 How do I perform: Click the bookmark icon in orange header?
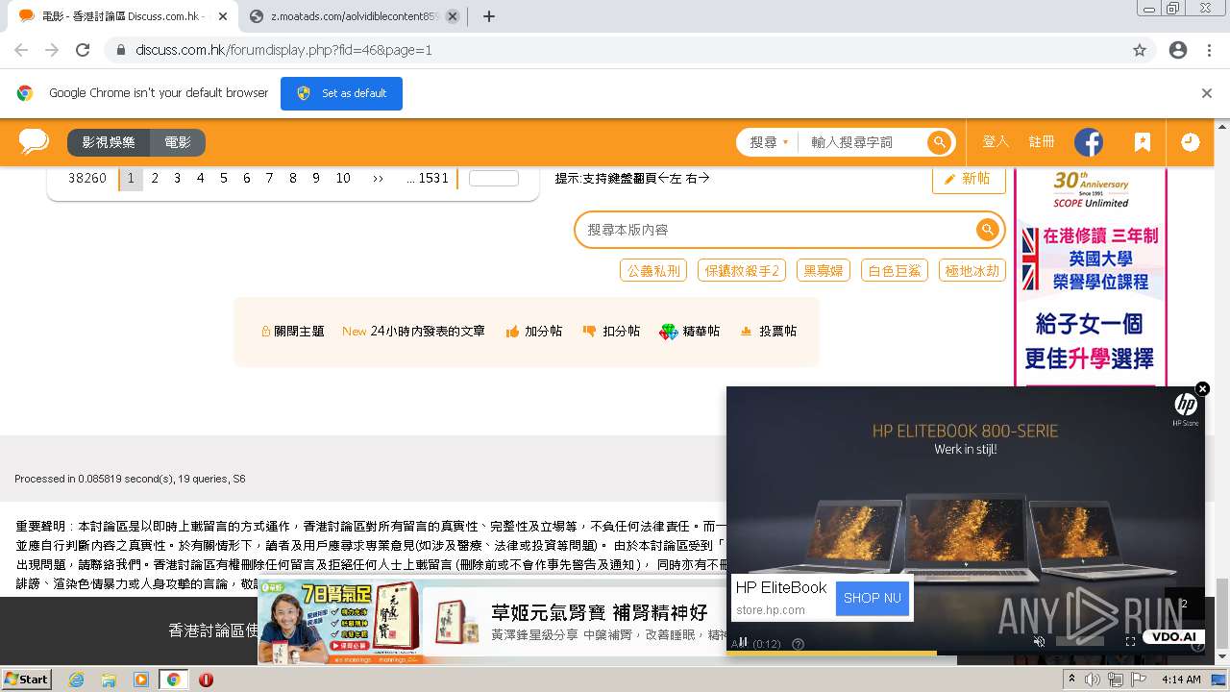click(1142, 142)
